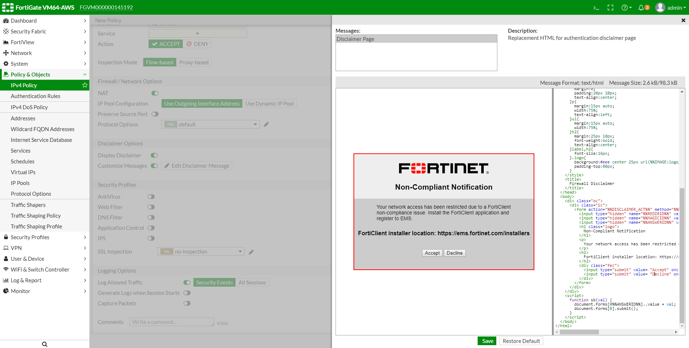Image resolution: width=689 pixels, height=348 pixels.
Task: Open the CLI console from the top bar
Action: 596,7
